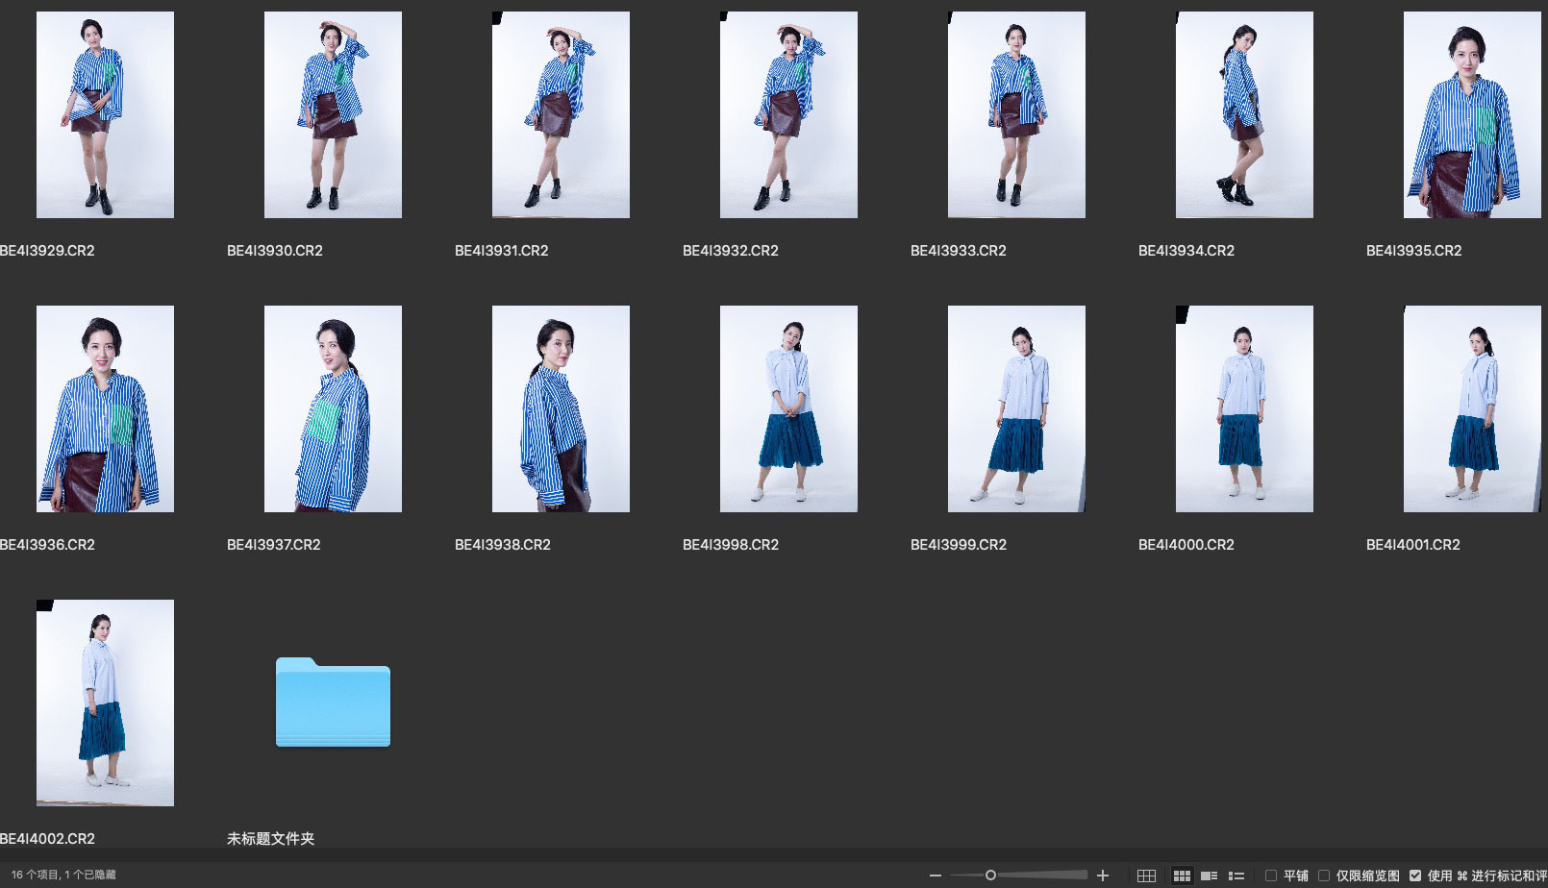Enable the 仅限缩览图 checkbox
This screenshot has width=1548, height=888.
(x=1324, y=876)
